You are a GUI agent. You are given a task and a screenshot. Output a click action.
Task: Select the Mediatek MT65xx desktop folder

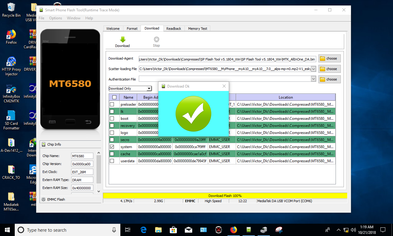[11, 202]
